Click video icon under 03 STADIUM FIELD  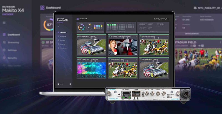coord(153,38)
